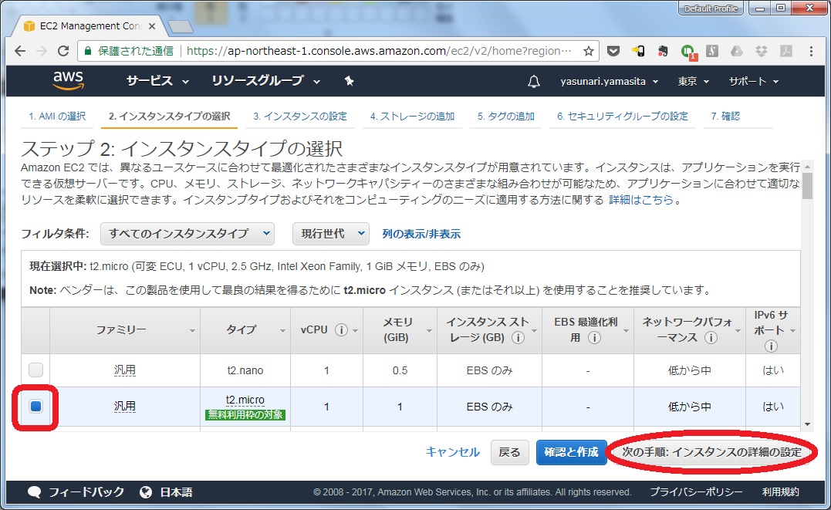Click the feedback speech bubble icon
Viewport: 831px width, 510px height.
pos(35,492)
